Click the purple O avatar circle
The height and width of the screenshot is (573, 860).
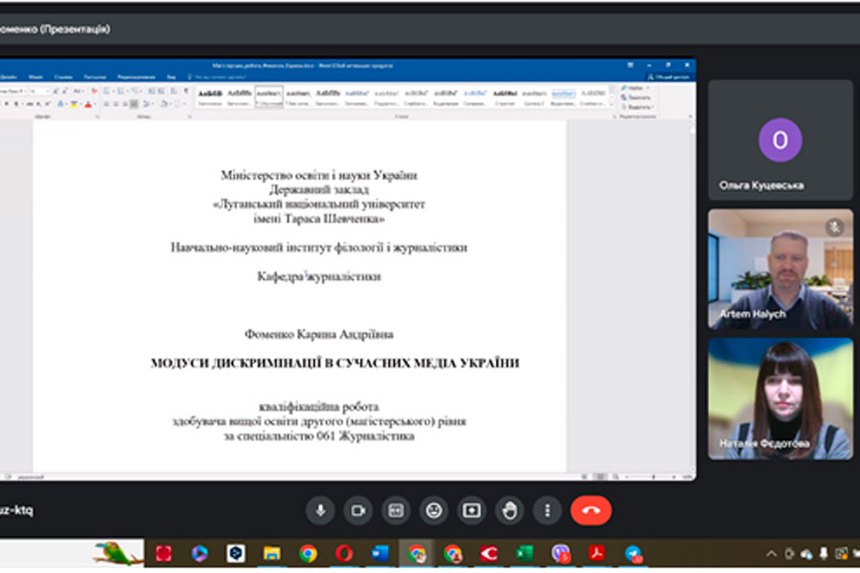click(x=780, y=139)
